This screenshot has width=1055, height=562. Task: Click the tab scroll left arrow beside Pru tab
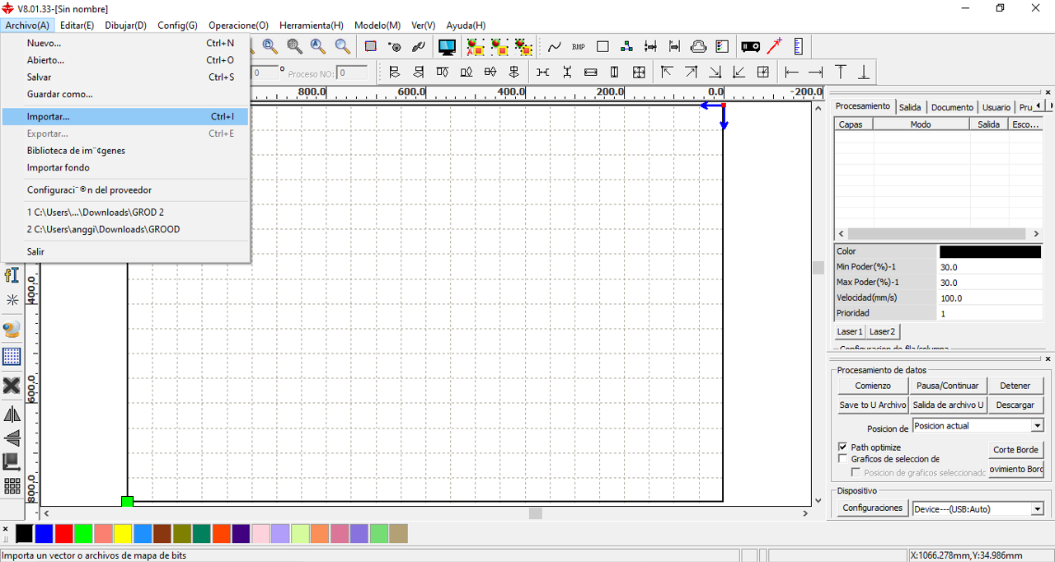[x=1039, y=106]
